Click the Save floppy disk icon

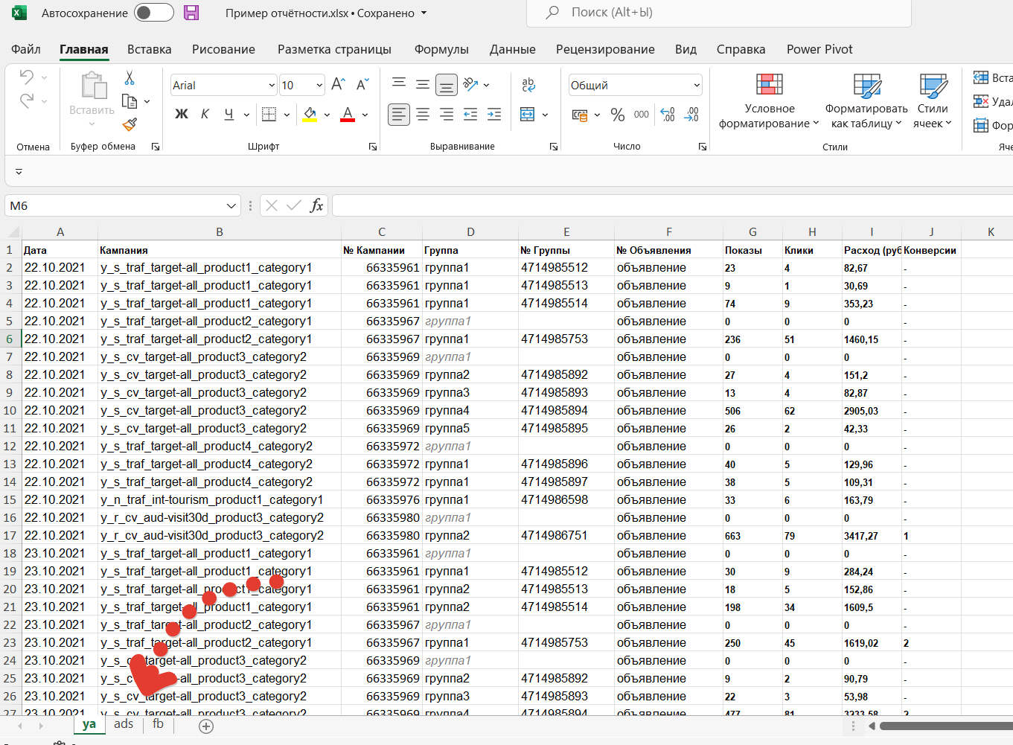(191, 13)
